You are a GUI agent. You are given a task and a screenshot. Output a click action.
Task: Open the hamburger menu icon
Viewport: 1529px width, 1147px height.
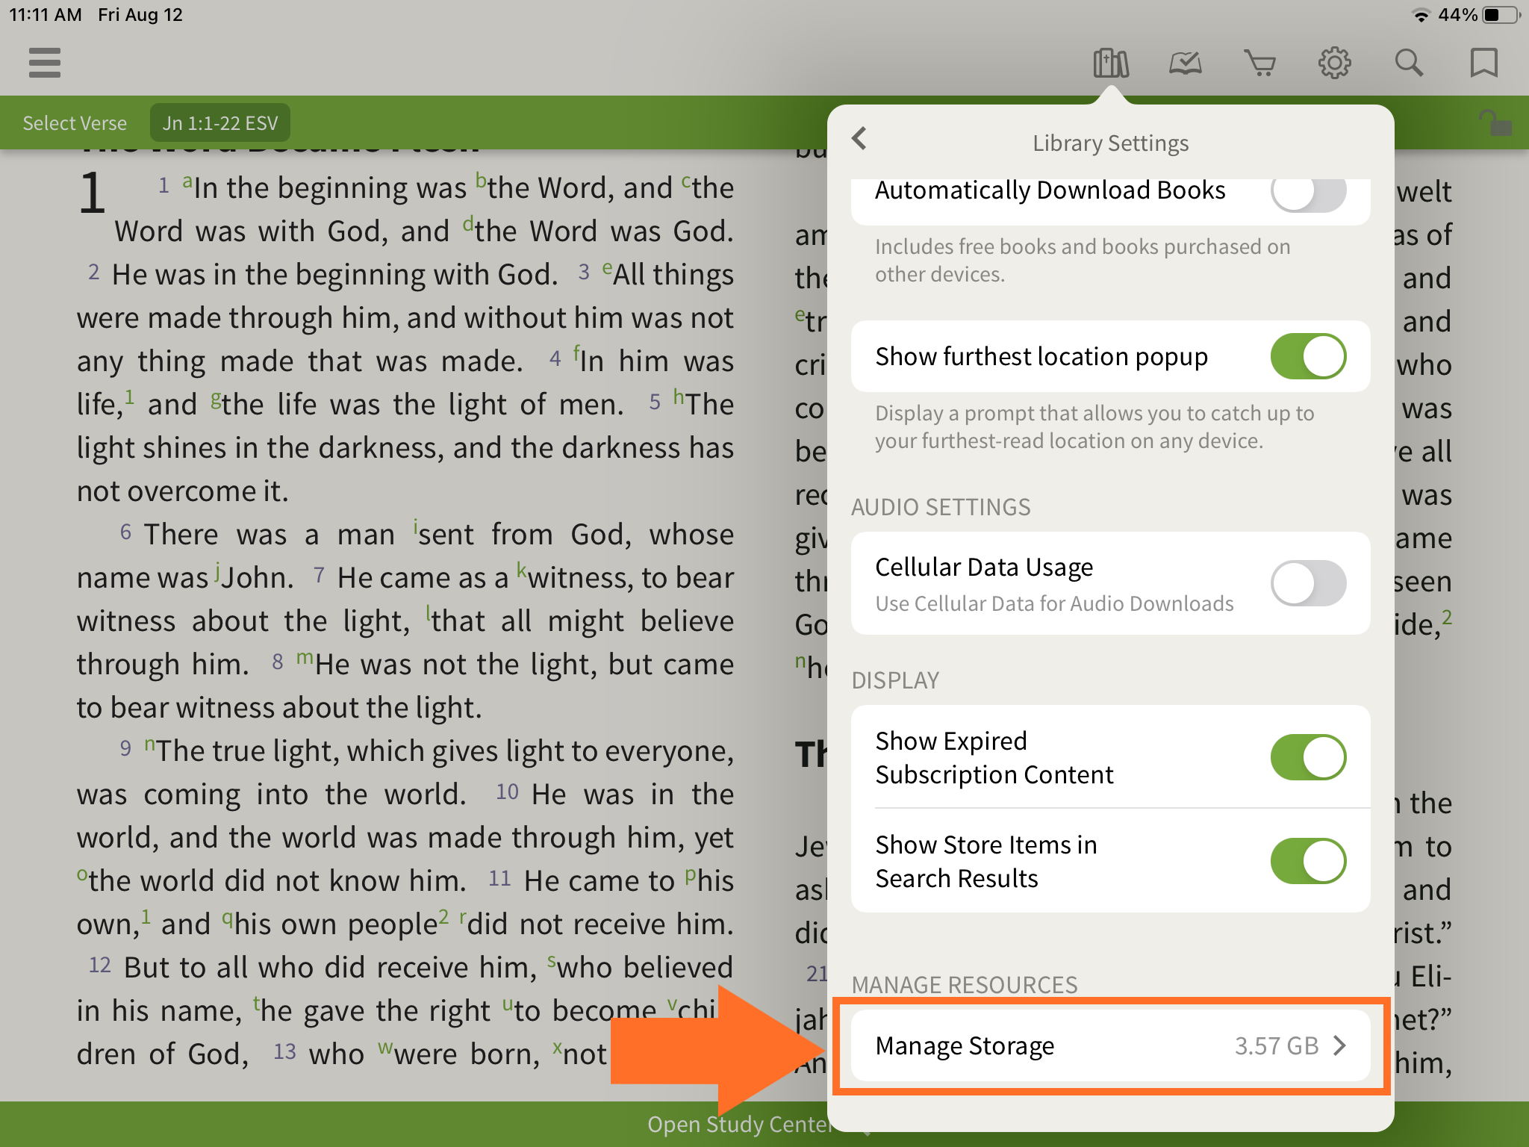(x=45, y=63)
